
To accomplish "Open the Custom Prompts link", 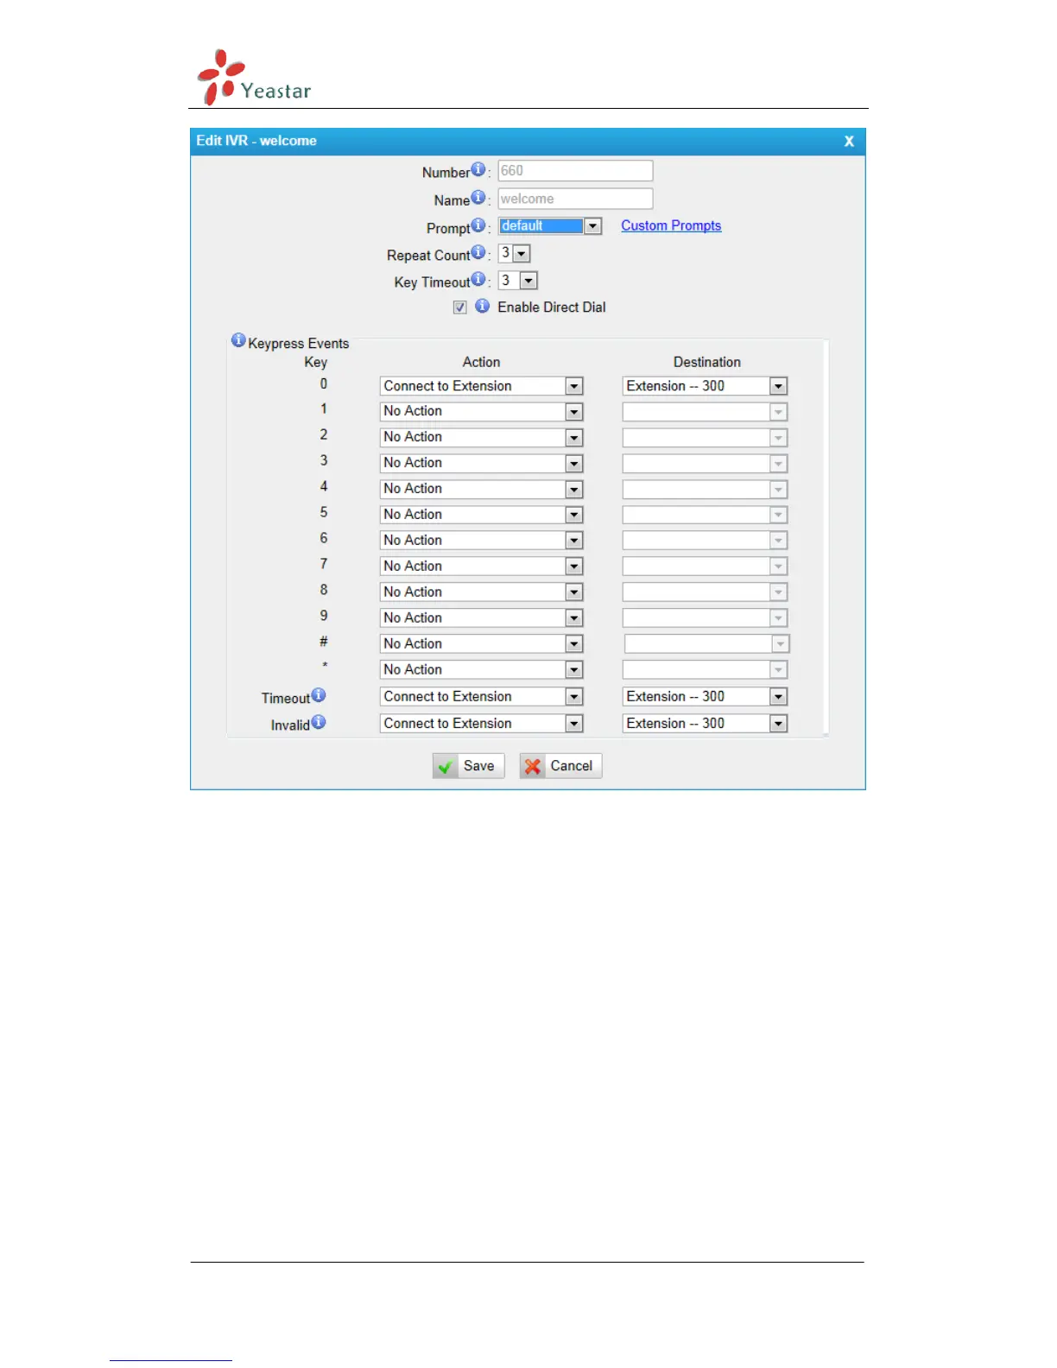I will click(671, 225).
